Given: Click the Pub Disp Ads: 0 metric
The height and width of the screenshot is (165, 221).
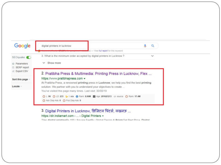Looking at the screenshot, I should coord(72,101).
